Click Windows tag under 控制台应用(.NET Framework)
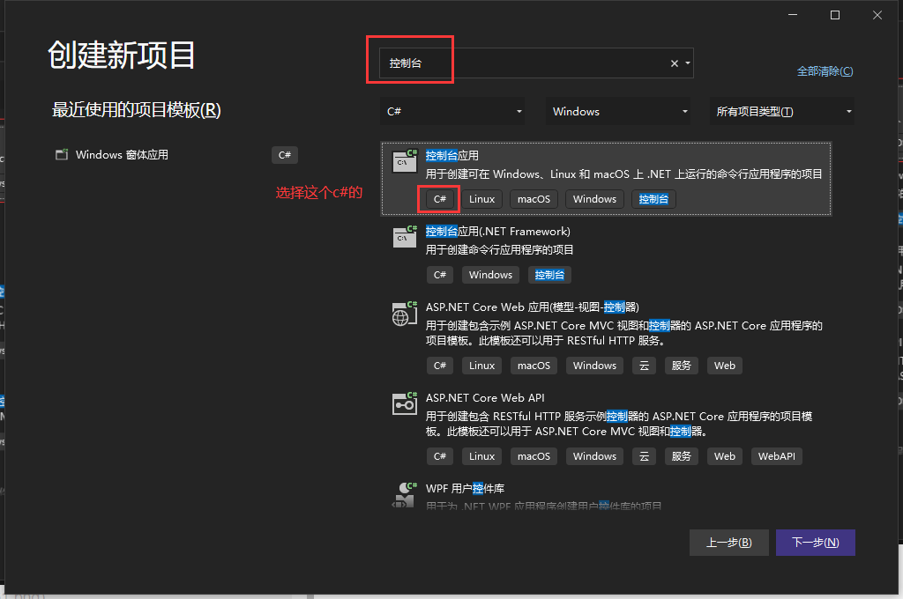903x599 pixels. (x=490, y=275)
